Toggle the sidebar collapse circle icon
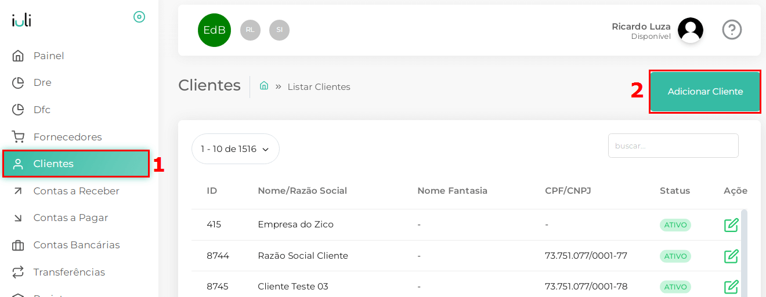Screen dimensions: 766x297 [x=139, y=17]
